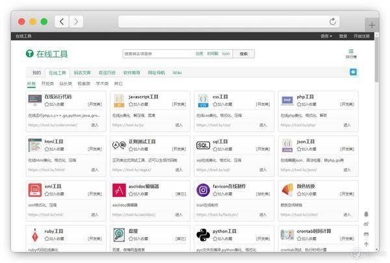Favorite xml工具 with its star

47,194
